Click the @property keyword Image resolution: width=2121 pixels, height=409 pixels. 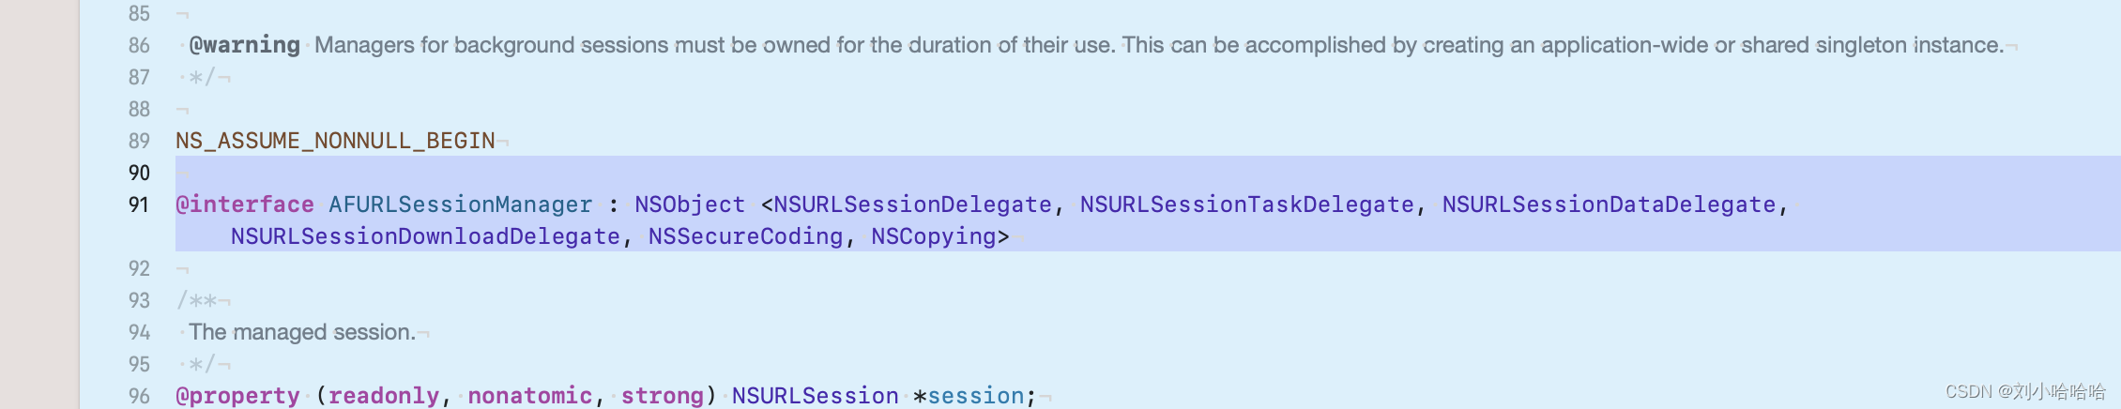point(237,396)
